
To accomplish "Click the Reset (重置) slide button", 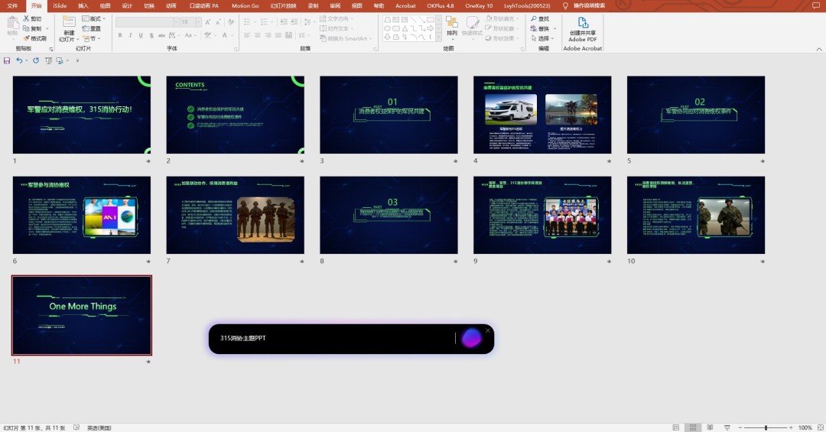I will point(92,29).
